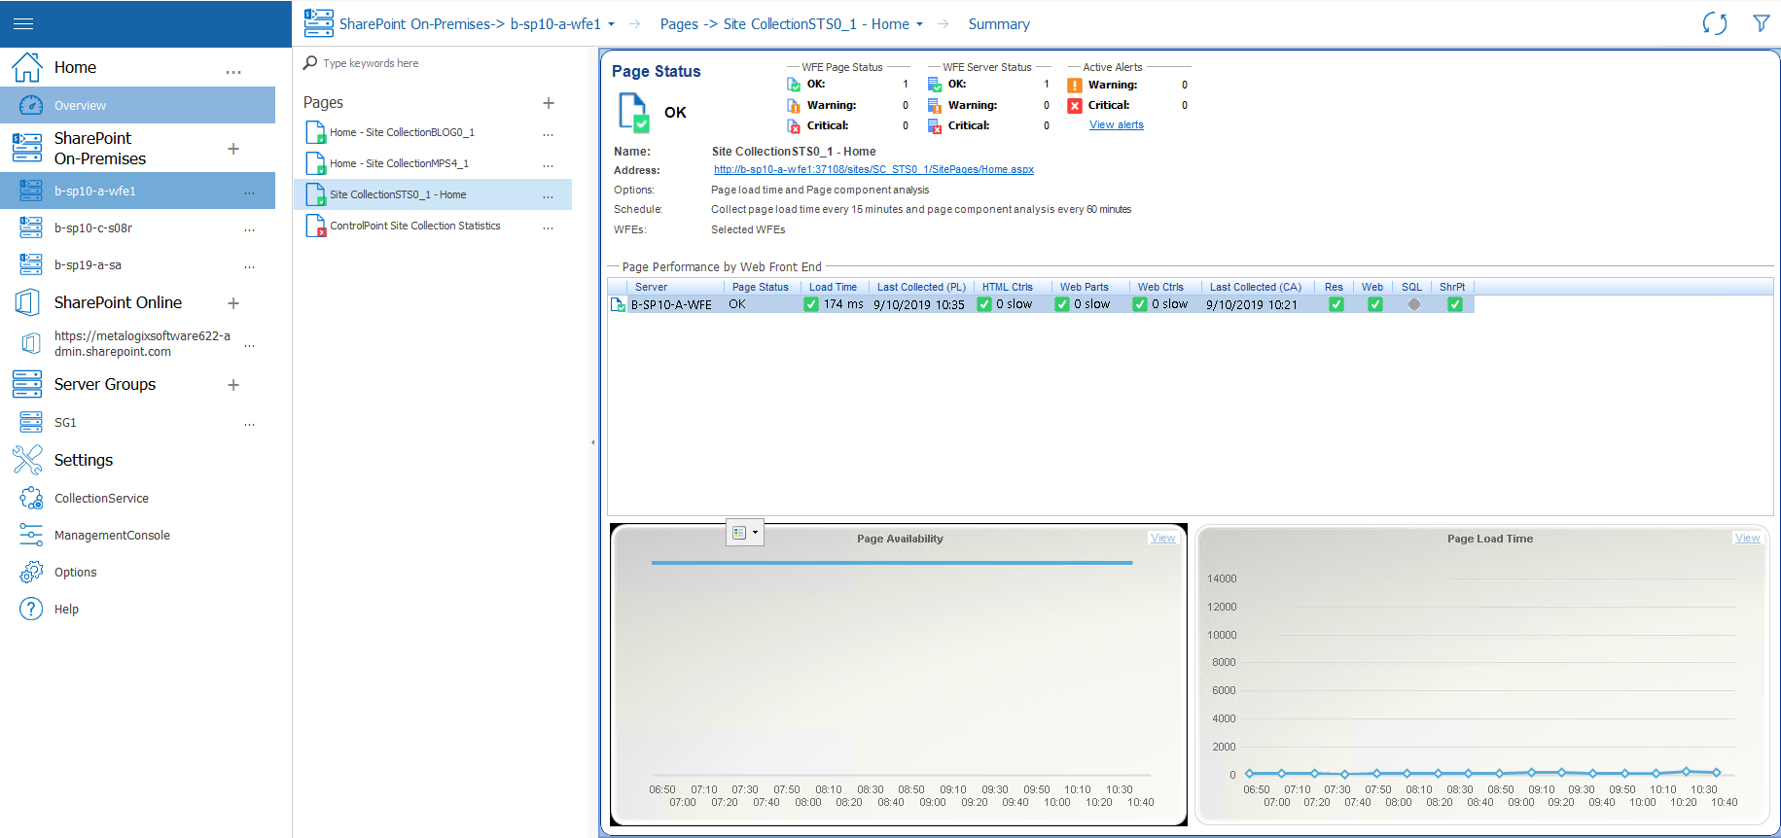
Task: Add a new Server Group
Action: (233, 385)
